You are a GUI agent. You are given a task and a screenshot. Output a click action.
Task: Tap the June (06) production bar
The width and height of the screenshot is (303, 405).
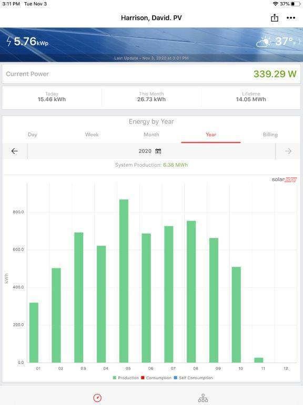coord(146,298)
